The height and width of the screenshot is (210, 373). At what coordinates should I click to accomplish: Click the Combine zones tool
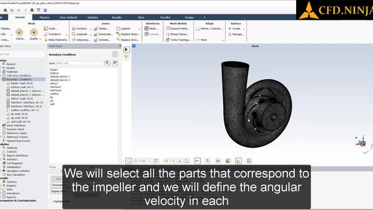79,29
